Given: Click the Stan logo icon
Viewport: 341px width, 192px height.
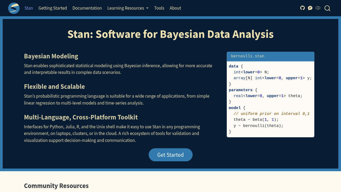Looking at the screenshot, I should pos(14,8).
